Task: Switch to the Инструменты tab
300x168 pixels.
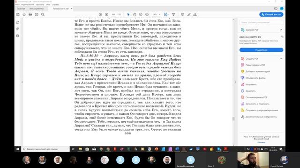Action: [37, 9]
